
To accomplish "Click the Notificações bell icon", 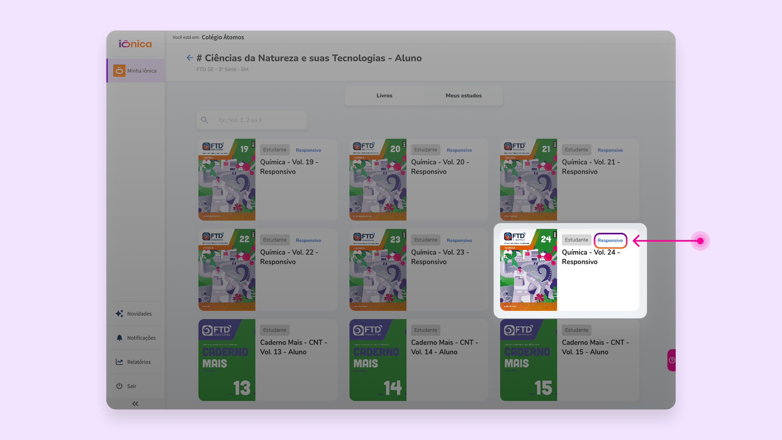I will point(119,338).
